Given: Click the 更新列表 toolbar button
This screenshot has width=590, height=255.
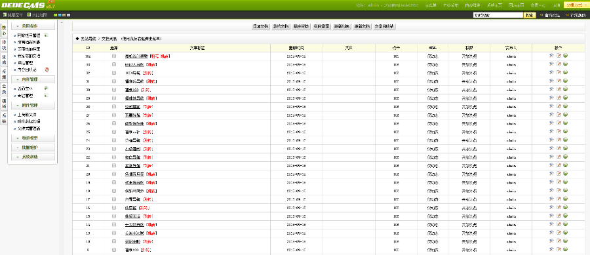Looking at the screenshot, I should [342, 26].
